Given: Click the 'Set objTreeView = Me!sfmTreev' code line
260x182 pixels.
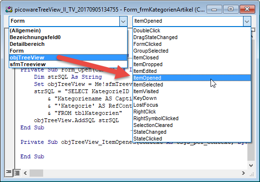Looking at the screenshot, I should [83, 84].
